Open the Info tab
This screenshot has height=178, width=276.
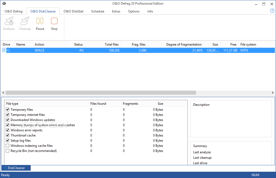click(x=150, y=11)
